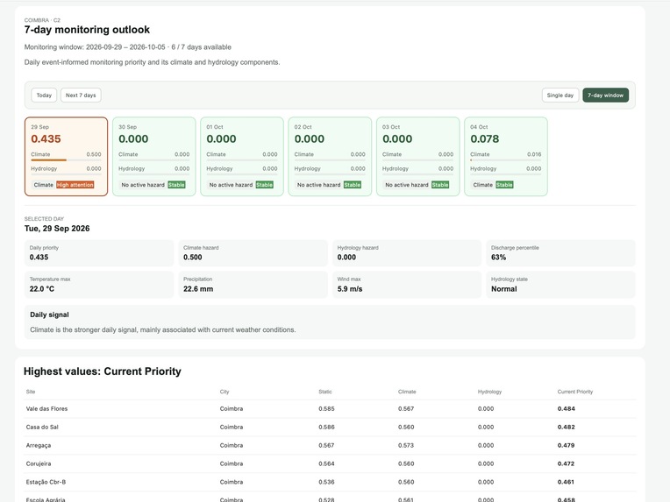Choose the 04 Oct day card
Viewport: 670px width, 502px height.
click(x=506, y=157)
